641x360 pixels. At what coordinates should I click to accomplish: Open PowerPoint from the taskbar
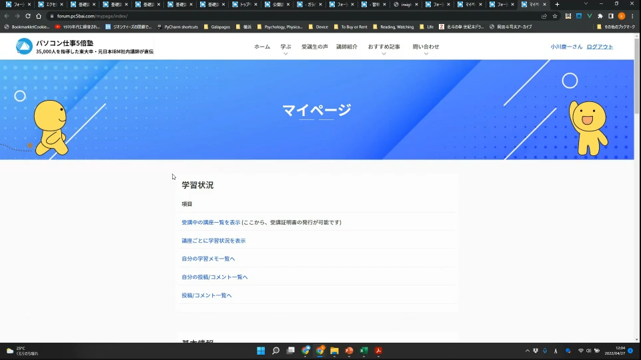point(349,351)
